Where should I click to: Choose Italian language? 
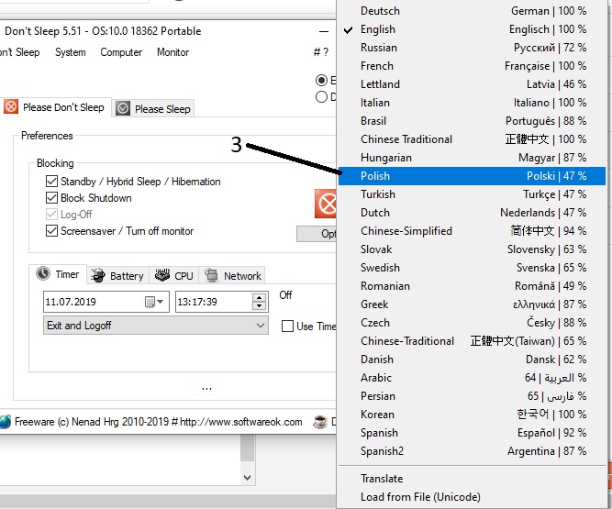click(x=472, y=103)
